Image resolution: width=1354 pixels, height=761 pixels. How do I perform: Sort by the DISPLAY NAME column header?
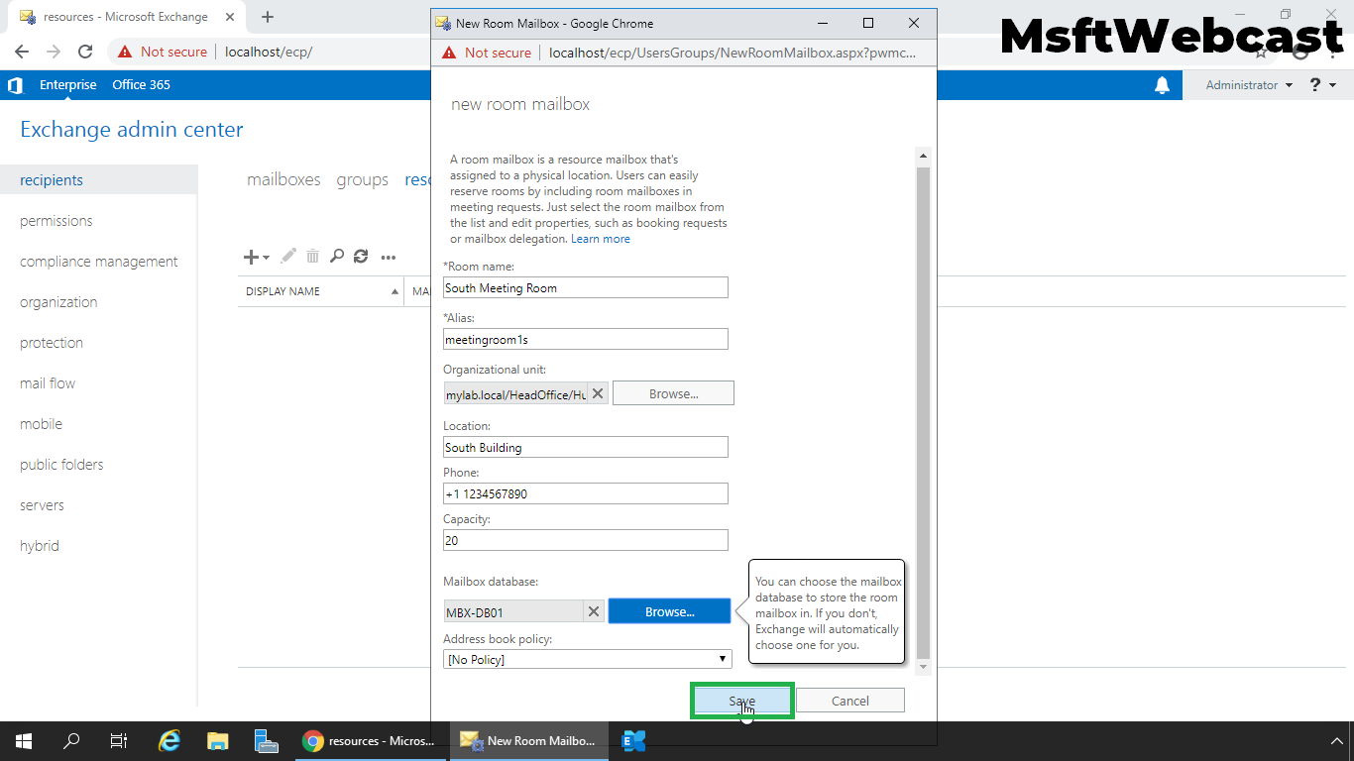[284, 290]
